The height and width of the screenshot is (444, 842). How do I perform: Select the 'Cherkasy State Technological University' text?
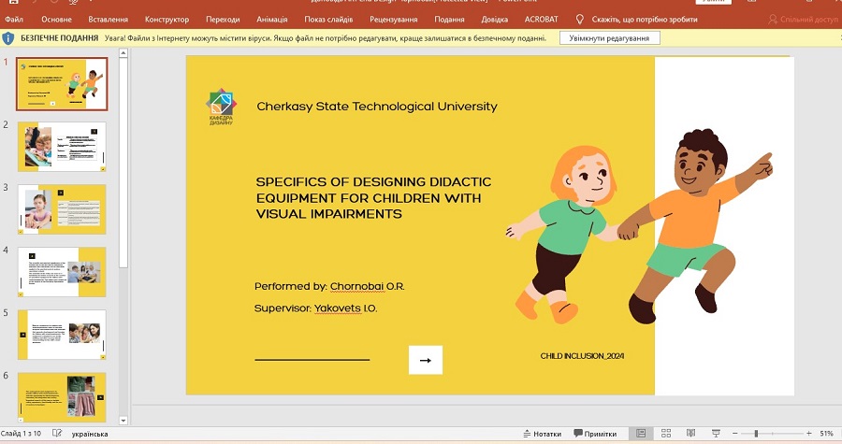click(x=377, y=107)
